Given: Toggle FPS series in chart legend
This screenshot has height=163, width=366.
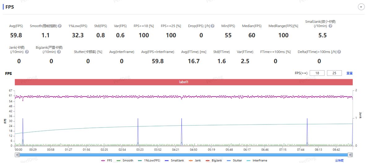Looking at the screenshot, I should (x=106, y=161).
